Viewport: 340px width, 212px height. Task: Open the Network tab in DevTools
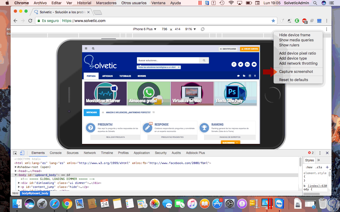pyautogui.click(x=90, y=153)
